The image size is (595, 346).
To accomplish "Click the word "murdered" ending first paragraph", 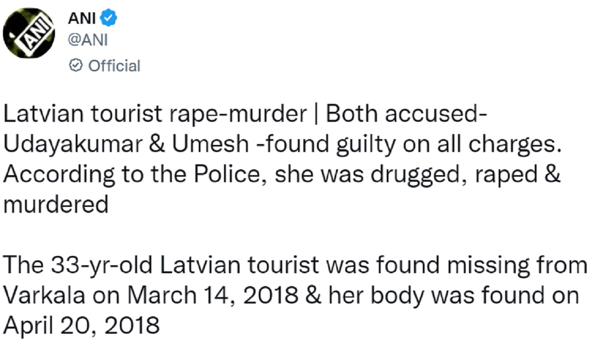I will [56, 204].
